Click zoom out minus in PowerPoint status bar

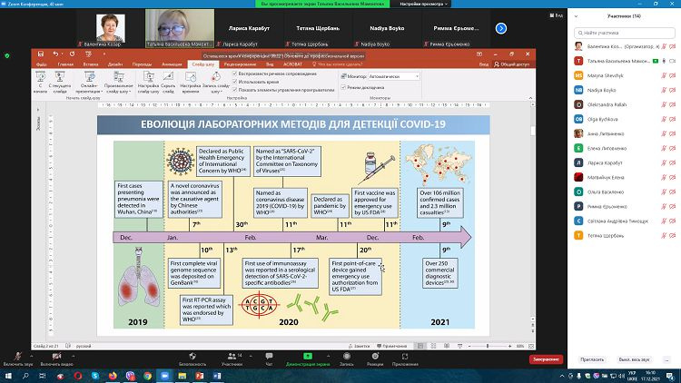469,346
